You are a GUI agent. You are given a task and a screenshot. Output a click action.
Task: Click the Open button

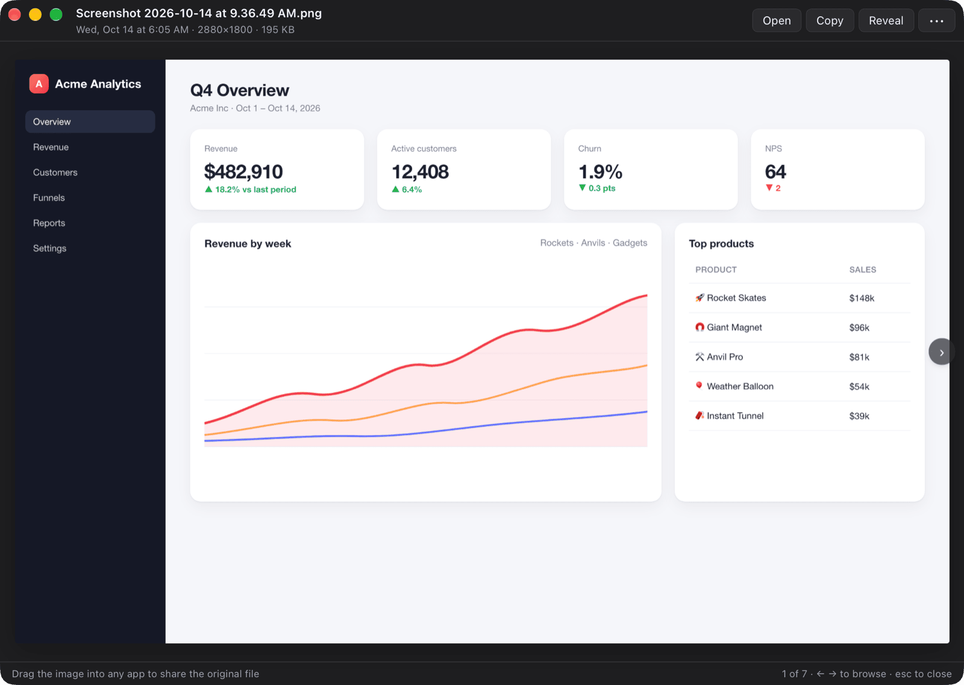[777, 20]
